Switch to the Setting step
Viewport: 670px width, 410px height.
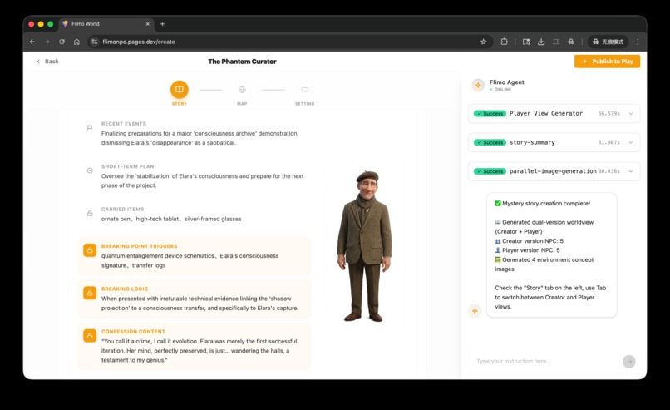pos(305,89)
